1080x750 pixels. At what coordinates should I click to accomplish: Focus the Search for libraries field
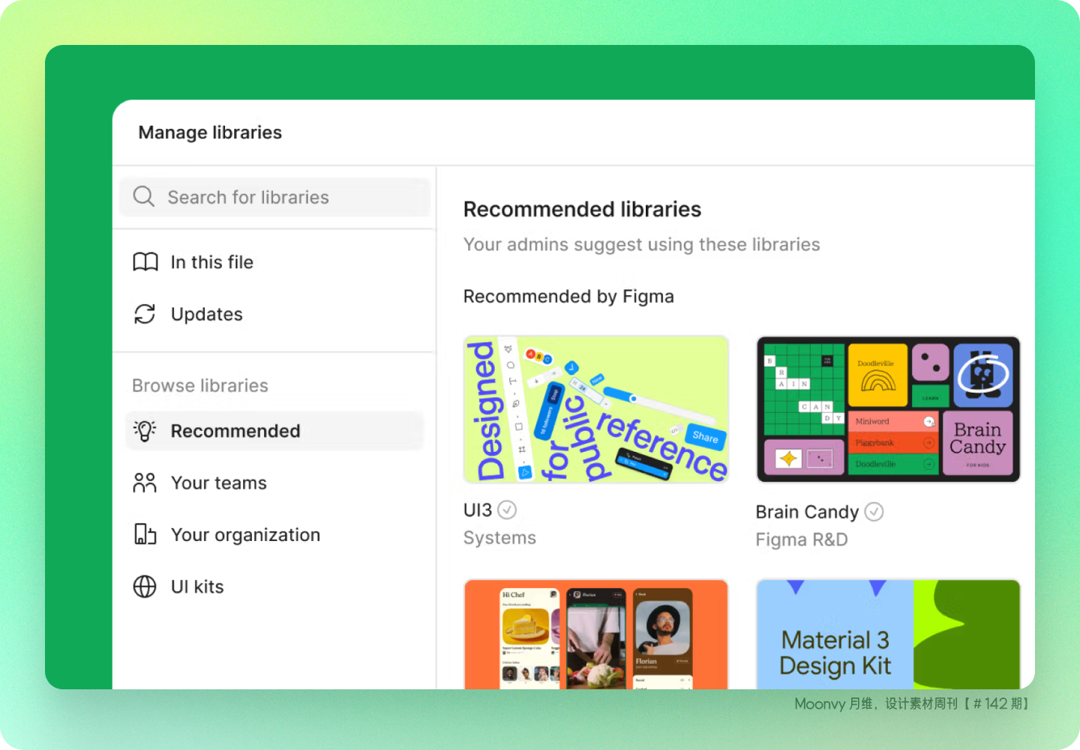274,197
